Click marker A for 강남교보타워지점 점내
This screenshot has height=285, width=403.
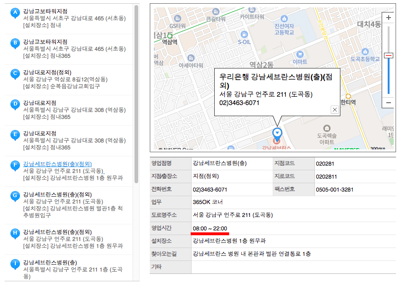pos(15,12)
